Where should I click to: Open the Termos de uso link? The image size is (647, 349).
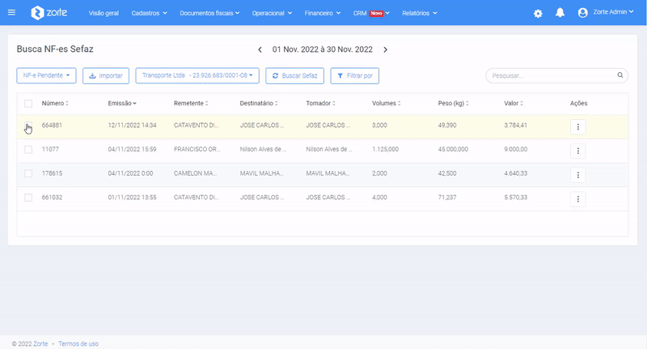click(x=78, y=343)
